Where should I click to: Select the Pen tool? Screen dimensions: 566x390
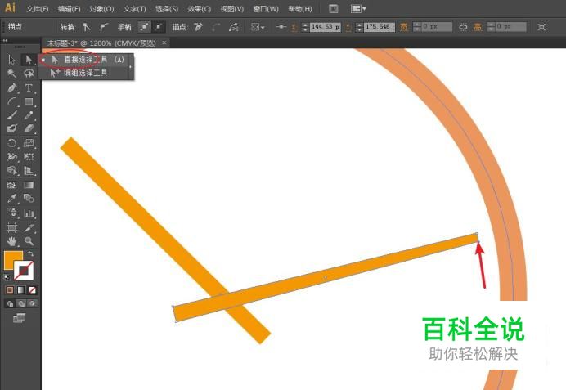11,87
